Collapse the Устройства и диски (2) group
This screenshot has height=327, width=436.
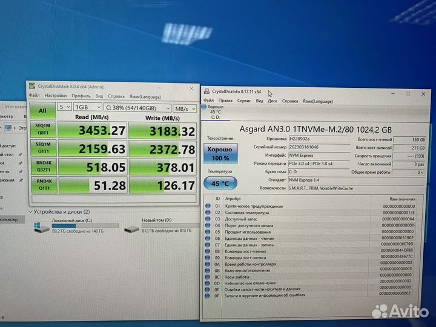tap(31, 211)
